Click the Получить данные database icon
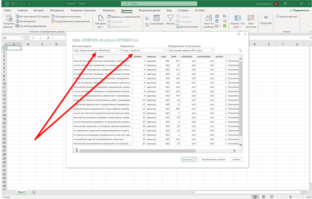This screenshot has width=312, height=199. (x=9, y=18)
